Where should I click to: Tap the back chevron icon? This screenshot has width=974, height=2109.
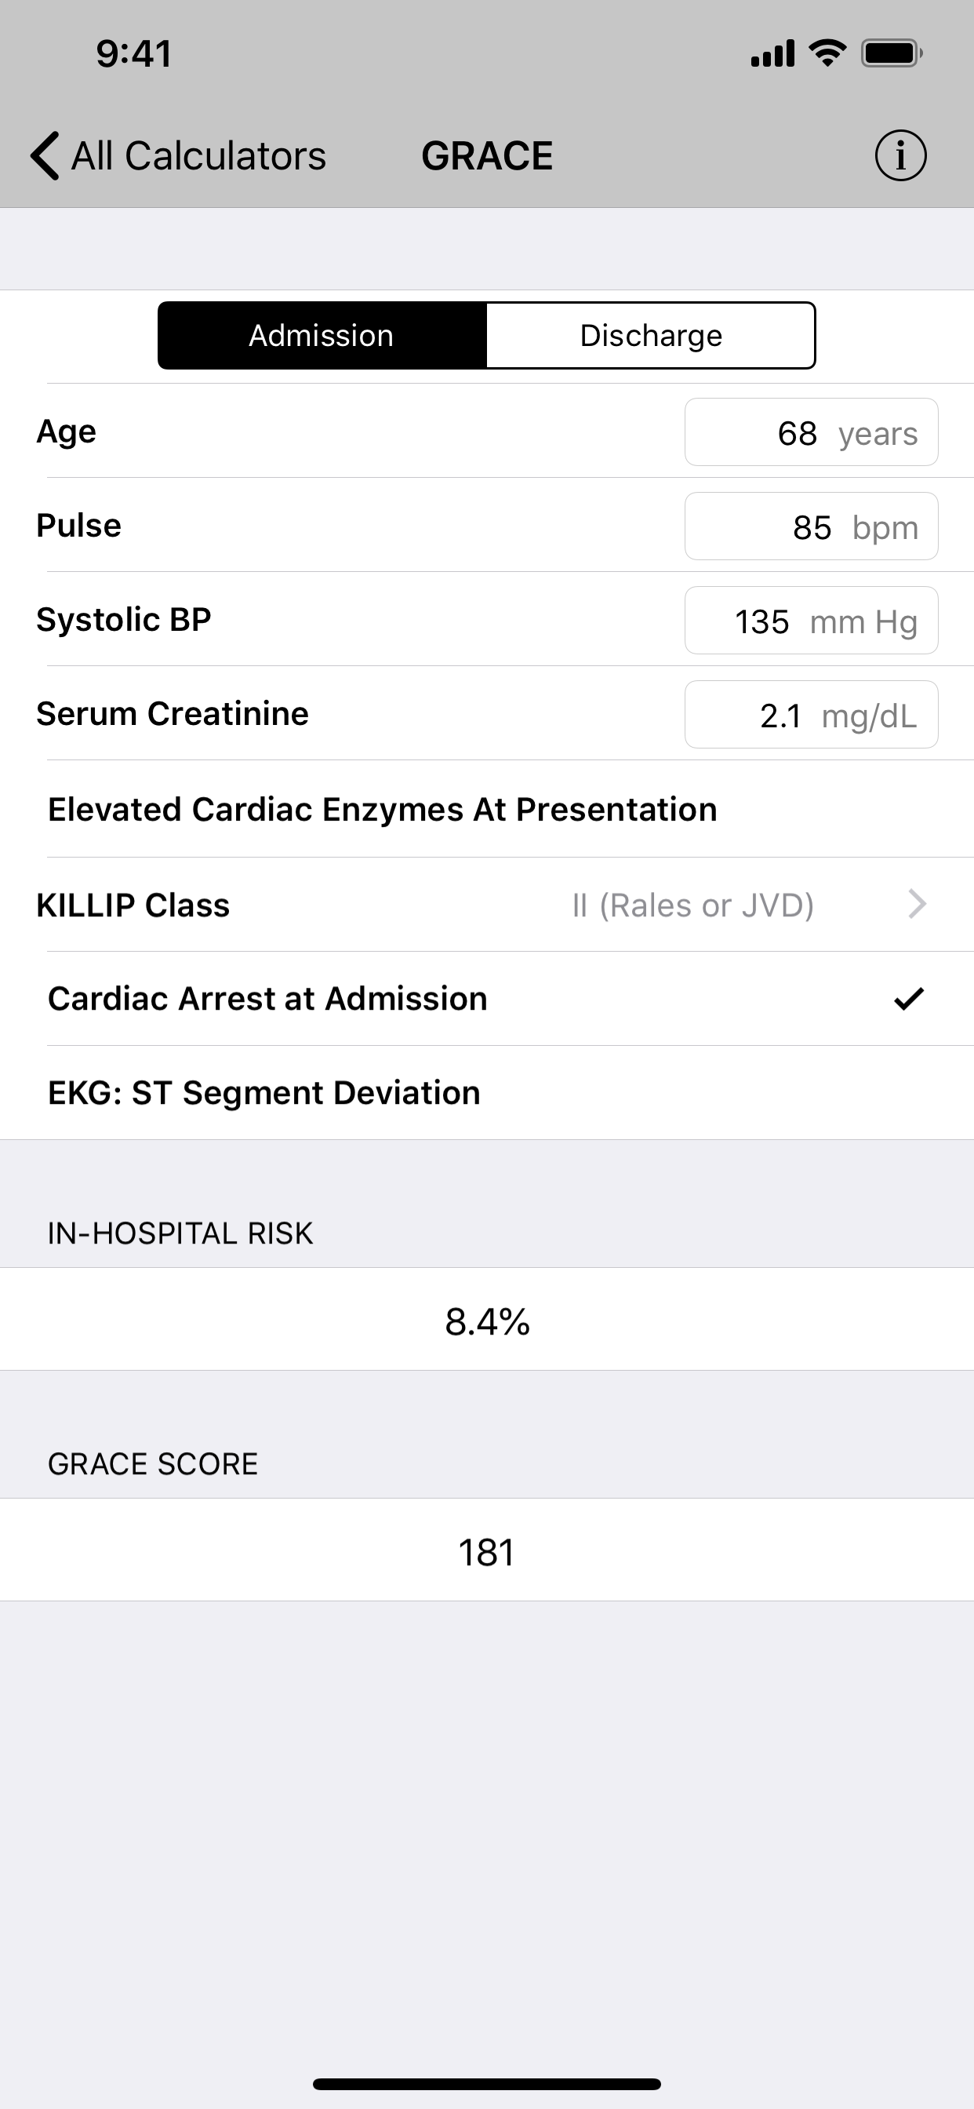[45, 155]
